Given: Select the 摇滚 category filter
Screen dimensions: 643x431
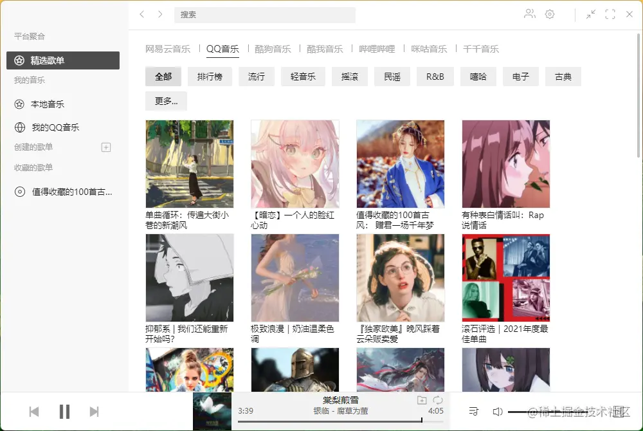Looking at the screenshot, I should coord(350,77).
